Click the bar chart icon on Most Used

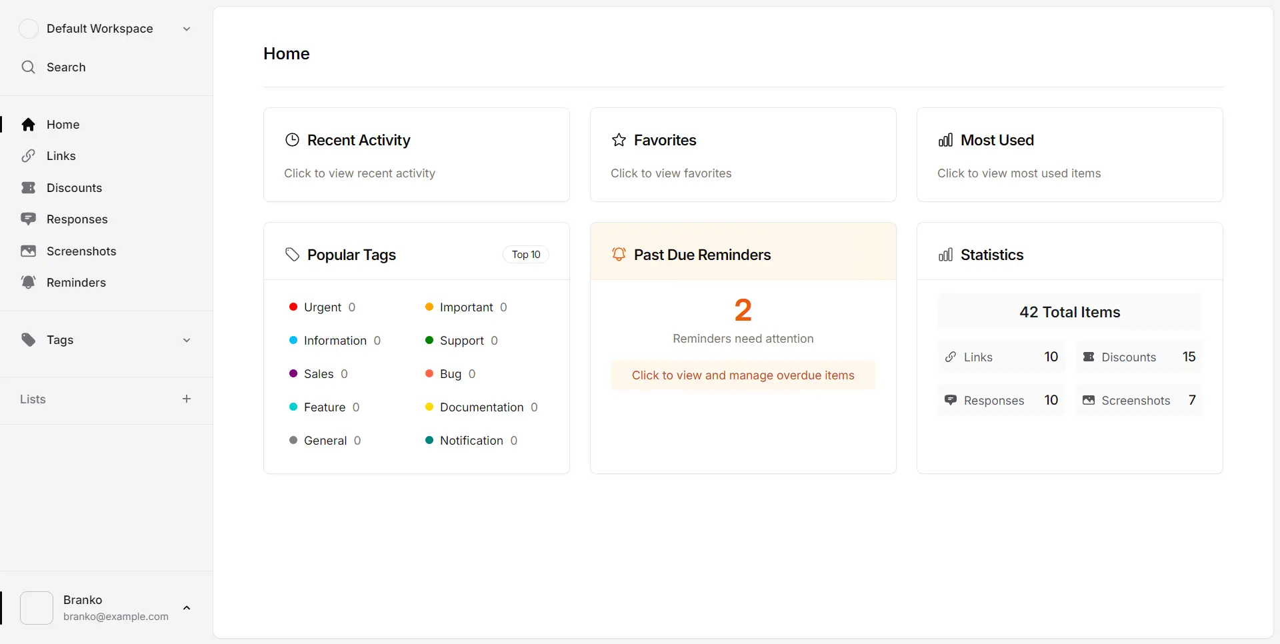pyautogui.click(x=945, y=140)
